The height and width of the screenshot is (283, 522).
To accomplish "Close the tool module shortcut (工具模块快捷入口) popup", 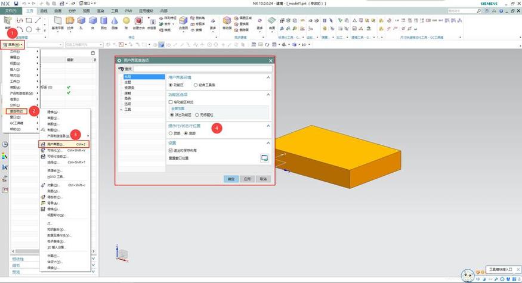I will click(518, 269).
